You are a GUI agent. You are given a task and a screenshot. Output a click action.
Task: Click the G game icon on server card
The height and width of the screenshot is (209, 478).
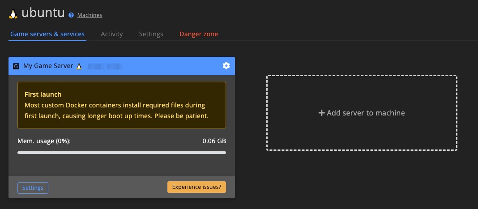click(16, 66)
